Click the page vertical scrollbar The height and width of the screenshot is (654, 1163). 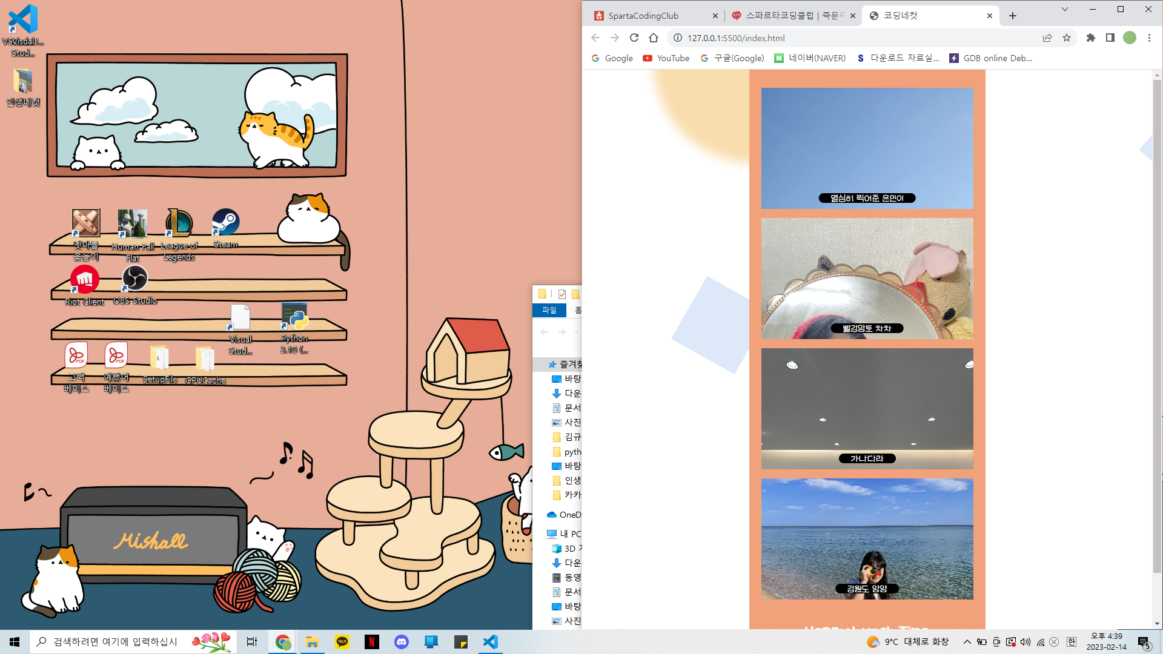pyautogui.click(x=1157, y=327)
